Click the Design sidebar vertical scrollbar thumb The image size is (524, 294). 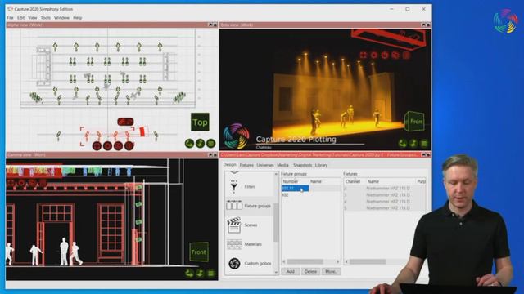[x=276, y=222]
